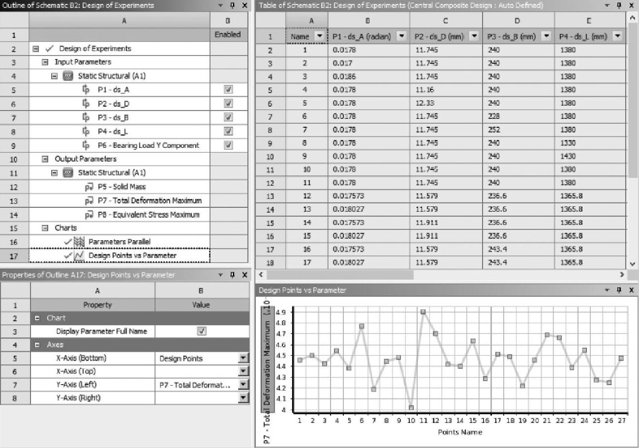
Task: Open the Y-Axis (Left) dropdown
Action: pyautogui.click(x=243, y=385)
